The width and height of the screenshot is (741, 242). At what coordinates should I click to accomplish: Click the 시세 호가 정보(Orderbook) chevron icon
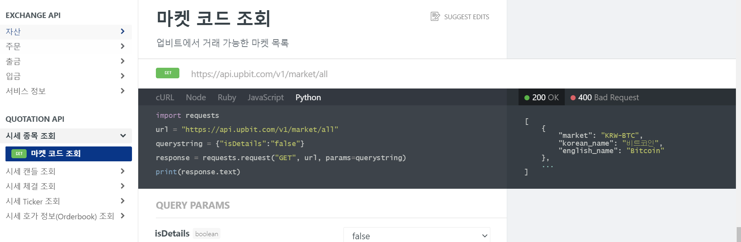123,216
